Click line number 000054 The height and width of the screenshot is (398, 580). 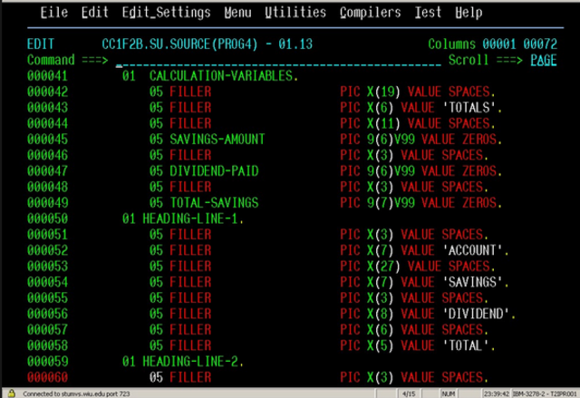coord(47,283)
